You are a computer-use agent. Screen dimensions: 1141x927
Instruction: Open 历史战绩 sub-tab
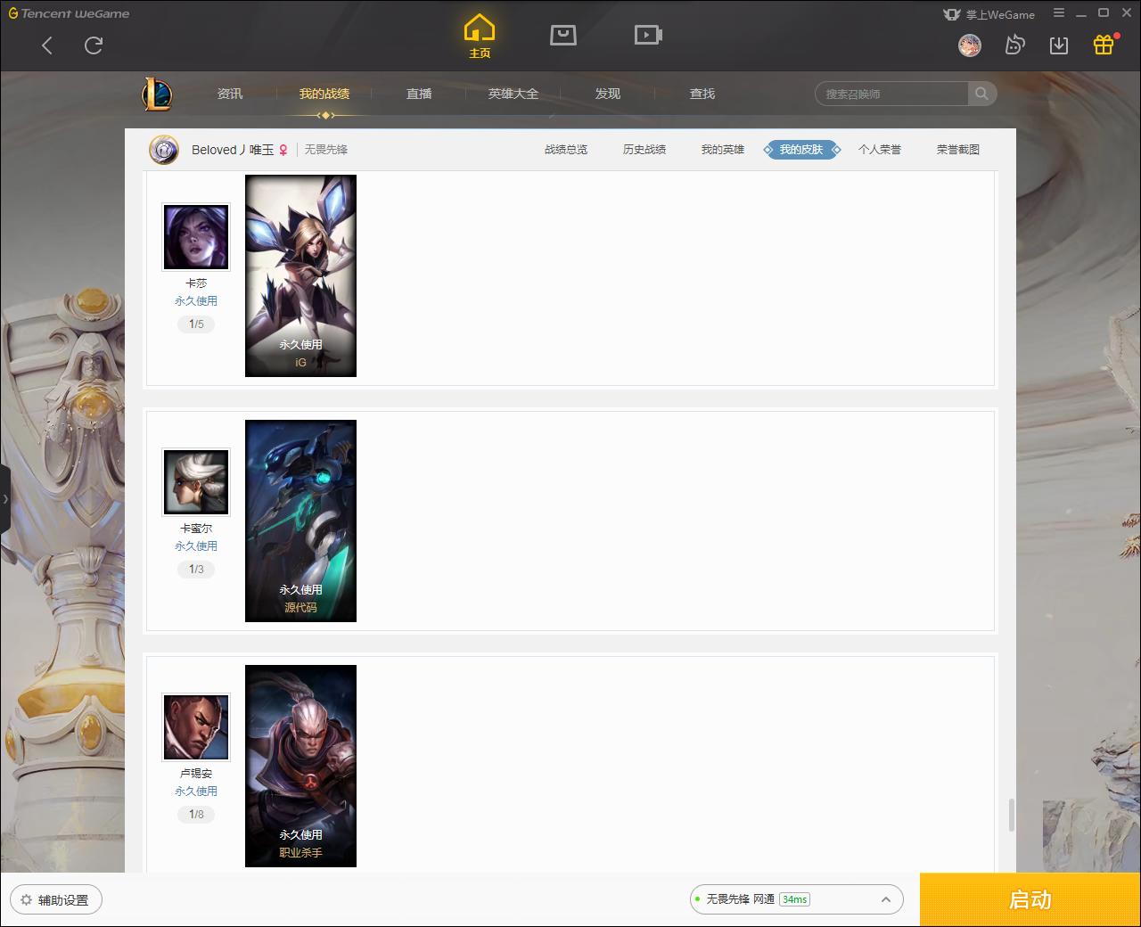tap(644, 150)
